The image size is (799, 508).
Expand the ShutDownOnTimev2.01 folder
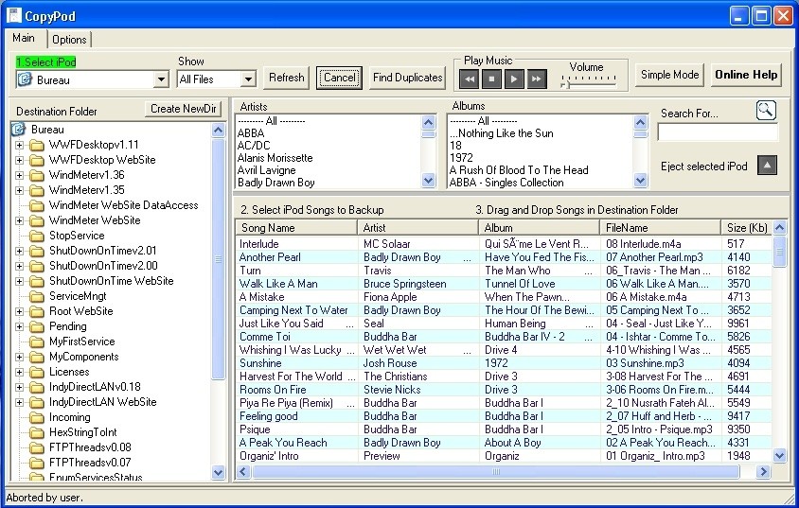(x=19, y=251)
